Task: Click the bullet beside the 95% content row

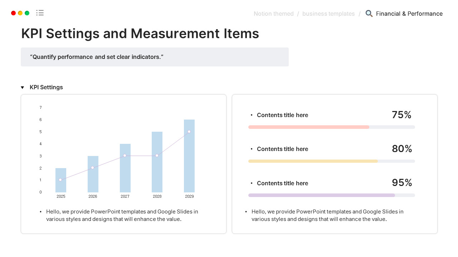Action: (252, 183)
